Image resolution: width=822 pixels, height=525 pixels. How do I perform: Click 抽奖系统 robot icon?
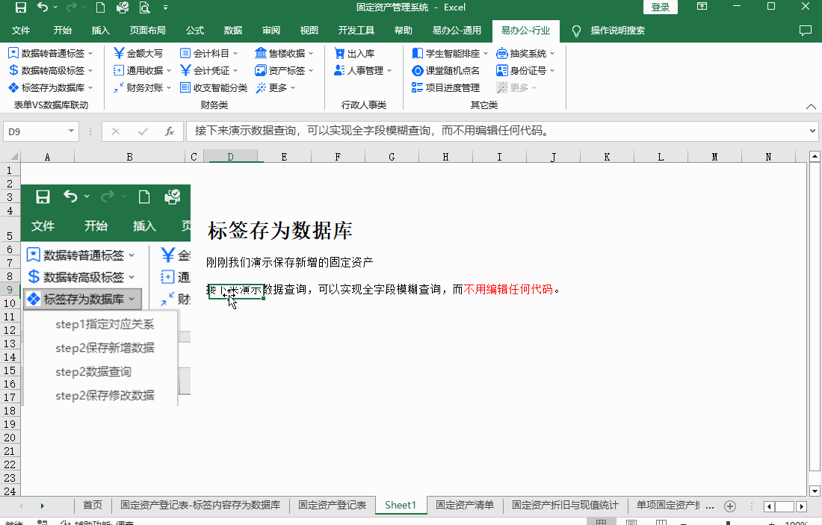(x=502, y=53)
